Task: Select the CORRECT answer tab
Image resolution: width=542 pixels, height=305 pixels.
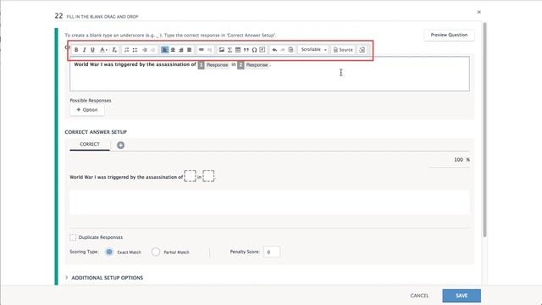Action: pos(90,144)
